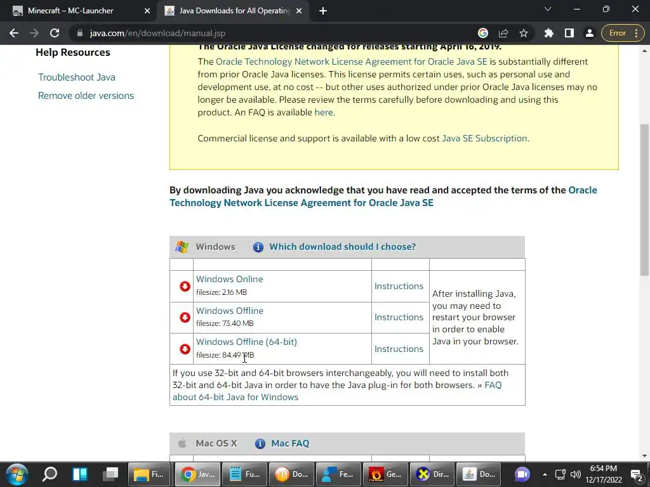Open the orange Do... taskbar item

click(x=291, y=474)
